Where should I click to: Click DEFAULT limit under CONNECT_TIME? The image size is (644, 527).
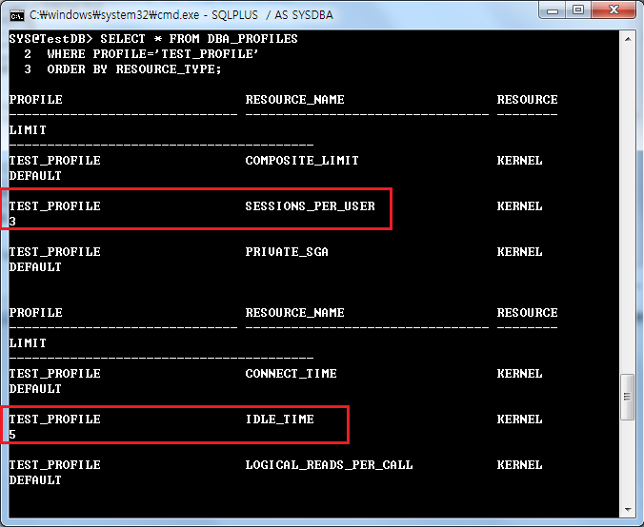pyautogui.click(x=35, y=388)
